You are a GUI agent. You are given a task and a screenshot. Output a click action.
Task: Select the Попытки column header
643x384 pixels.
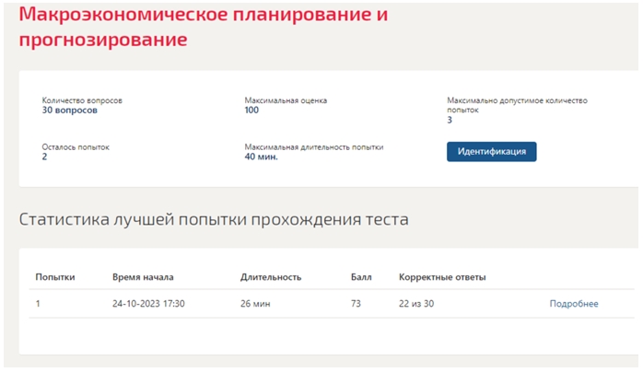click(x=55, y=277)
